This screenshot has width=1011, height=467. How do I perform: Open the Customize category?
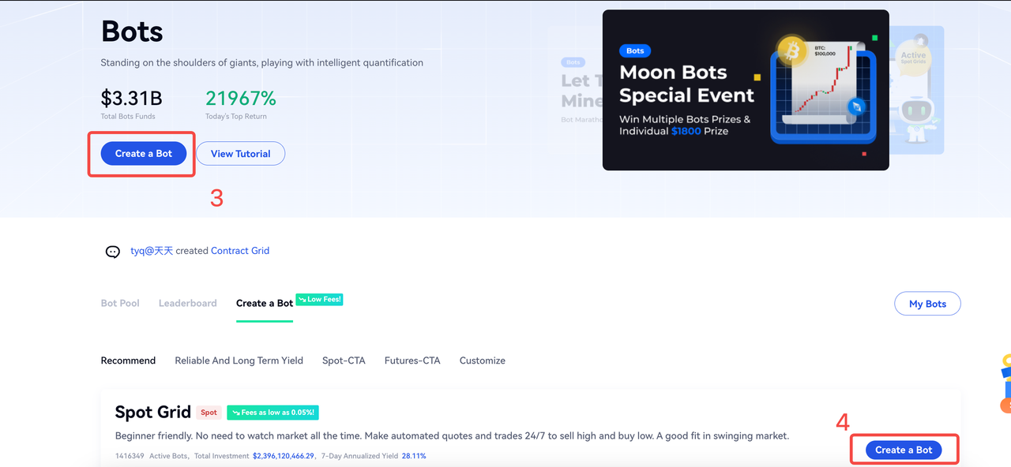click(482, 361)
